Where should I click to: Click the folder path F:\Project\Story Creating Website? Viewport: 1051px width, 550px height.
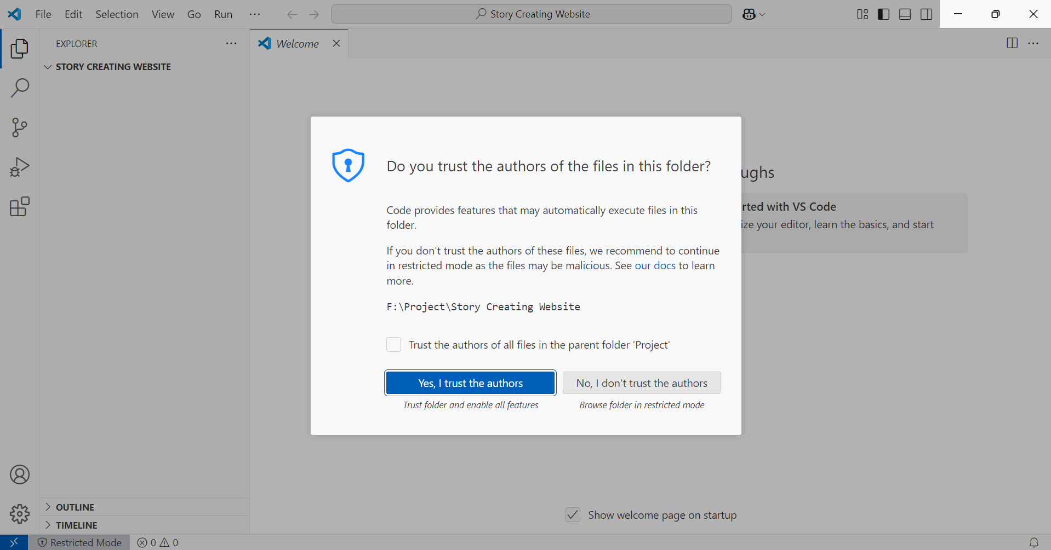click(x=483, y=307)
